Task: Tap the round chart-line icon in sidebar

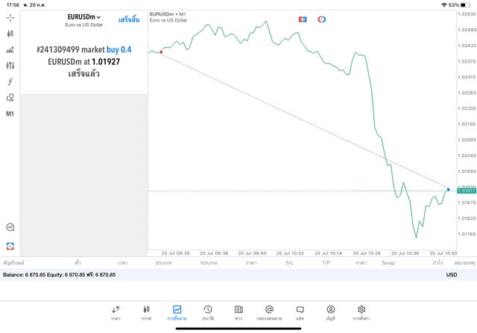Action: pos(10,227)
